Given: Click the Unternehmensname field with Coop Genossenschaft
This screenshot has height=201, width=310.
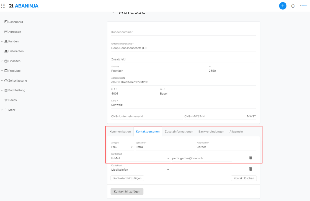Looking at the screenshot, I should click(x=184, y=48).
